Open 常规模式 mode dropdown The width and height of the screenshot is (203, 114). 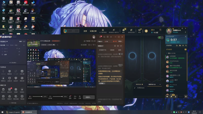[4, 42]
